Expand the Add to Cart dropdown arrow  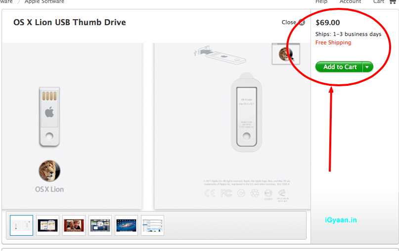click(x=367, y=67)
